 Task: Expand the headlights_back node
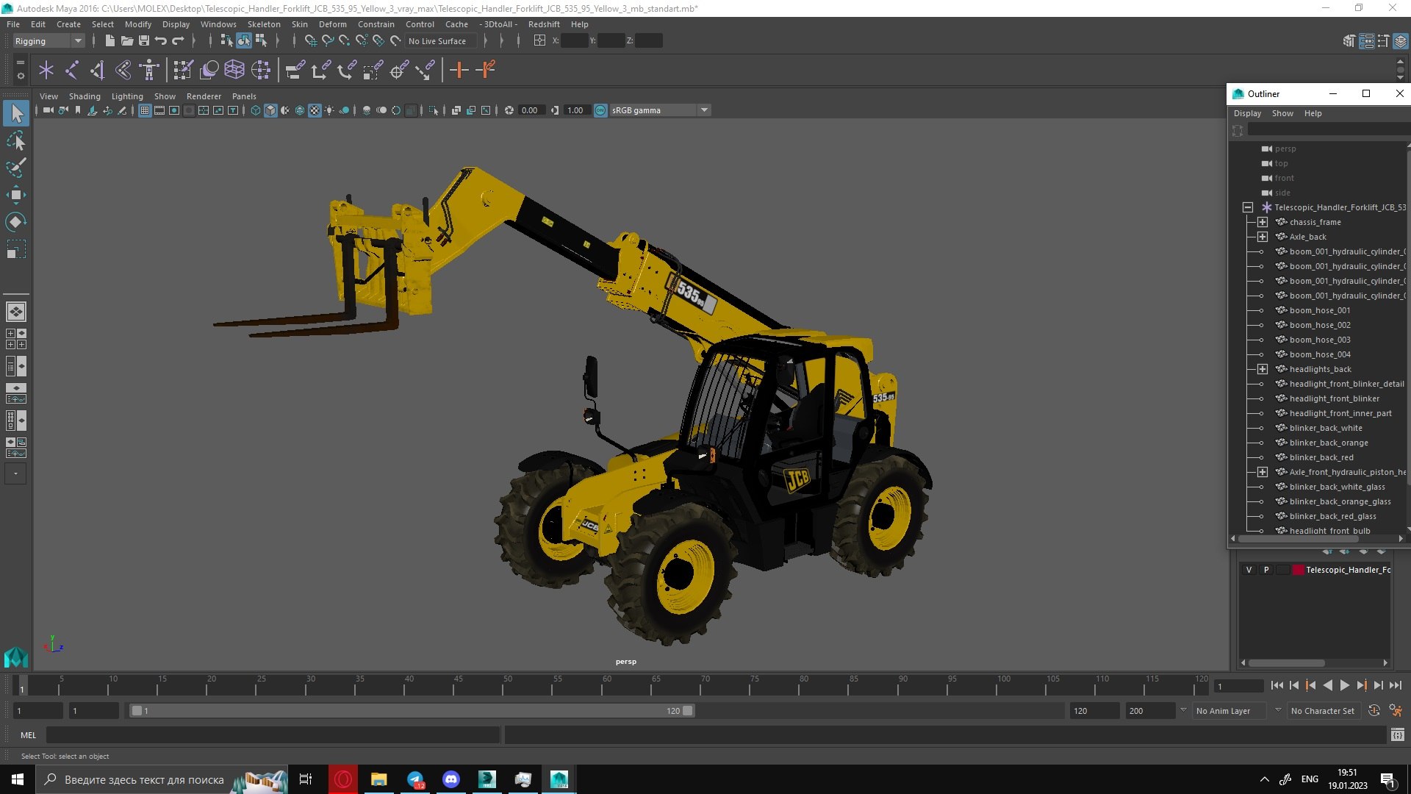point(1263,369)
